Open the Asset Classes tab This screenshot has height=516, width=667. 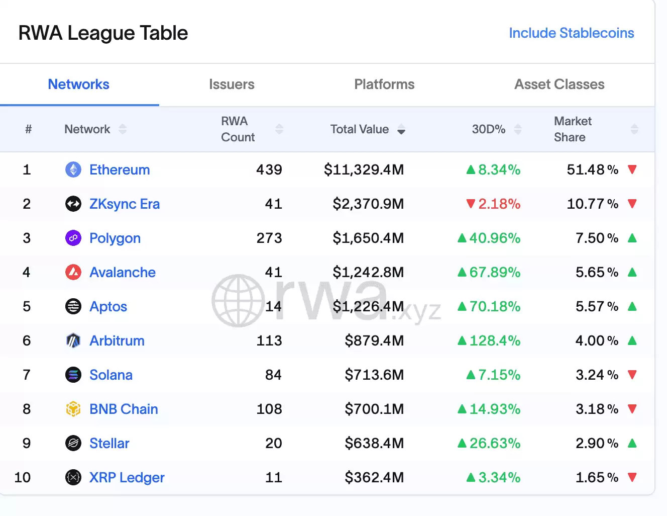click(x=559, y=84)
